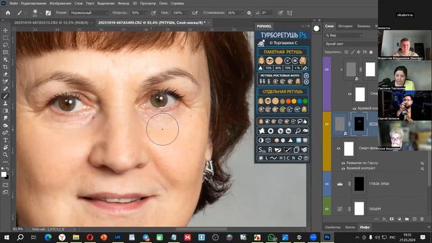Screen dimensions: 432x243
Task: Switch to the 667A5215.CR2 document tab
Action: pyautogui.click(x=51, y=22)
